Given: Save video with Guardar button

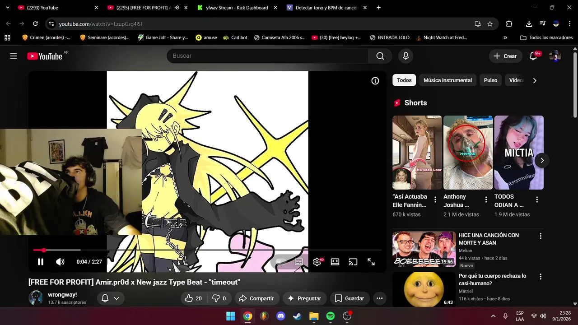Looking at the screenshot, I should click(x=350, y=298).
